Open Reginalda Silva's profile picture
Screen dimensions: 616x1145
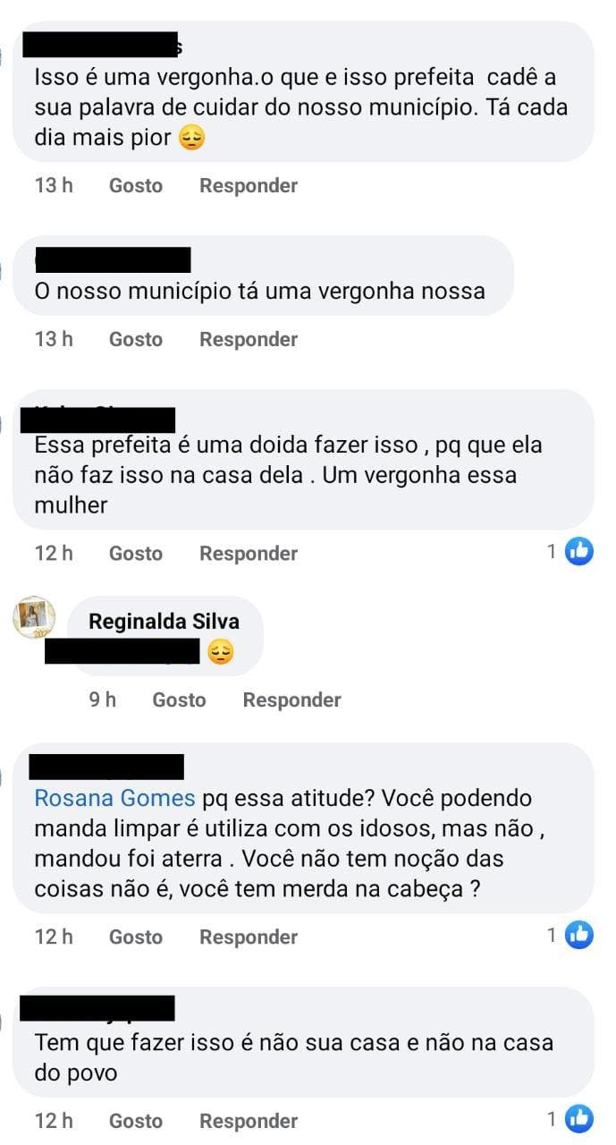coord(34,618)
